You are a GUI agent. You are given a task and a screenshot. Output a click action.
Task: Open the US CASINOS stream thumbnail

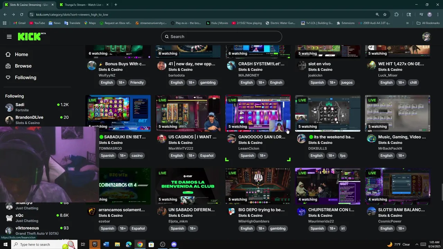[188, 113]
